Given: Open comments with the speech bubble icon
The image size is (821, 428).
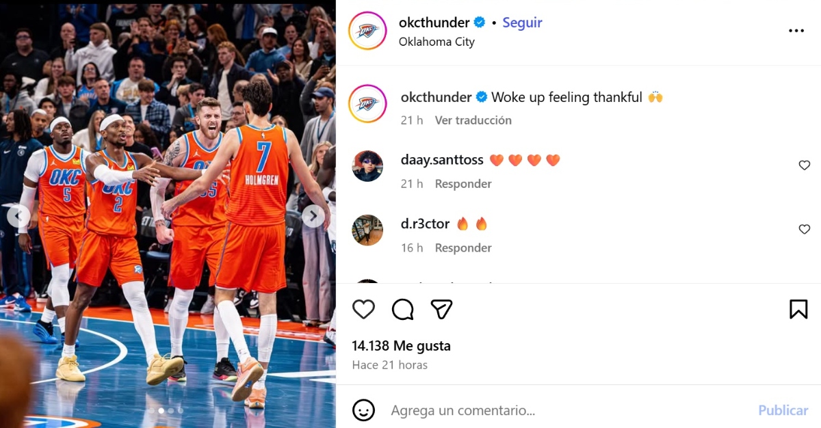Looking at the screenshot, I should 403,309.
